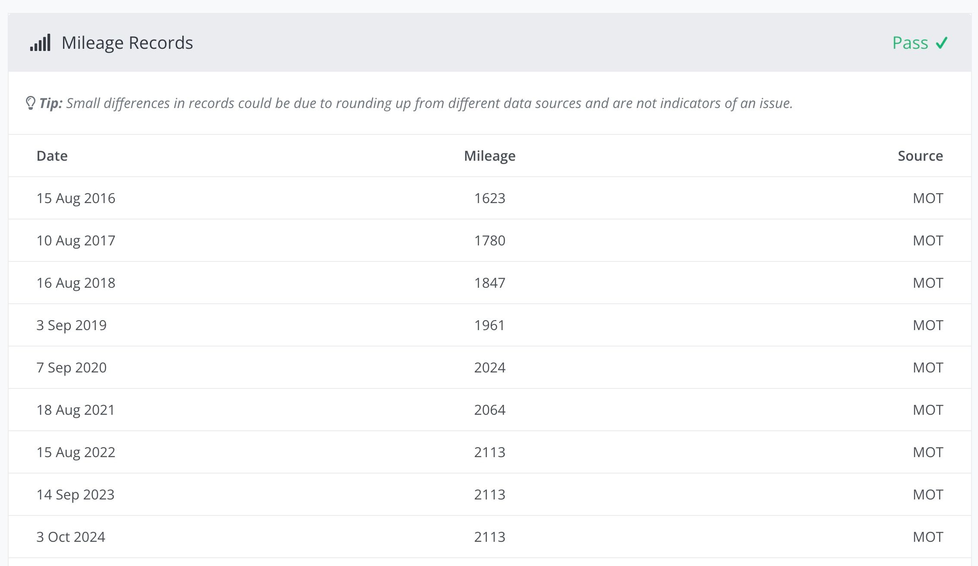The image size is (978, 566).
Task: Click the 3 Oct 2024 date cell
Action: (71, 537)
